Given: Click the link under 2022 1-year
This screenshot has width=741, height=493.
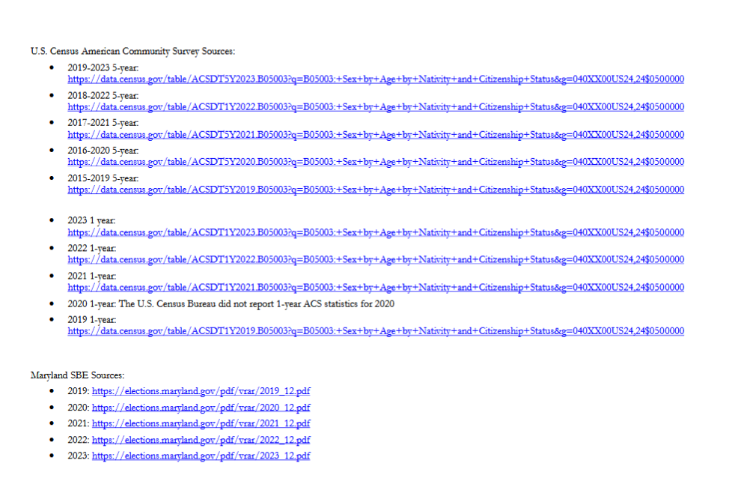Looking at the screenshot, I should [x=376, y=260].
